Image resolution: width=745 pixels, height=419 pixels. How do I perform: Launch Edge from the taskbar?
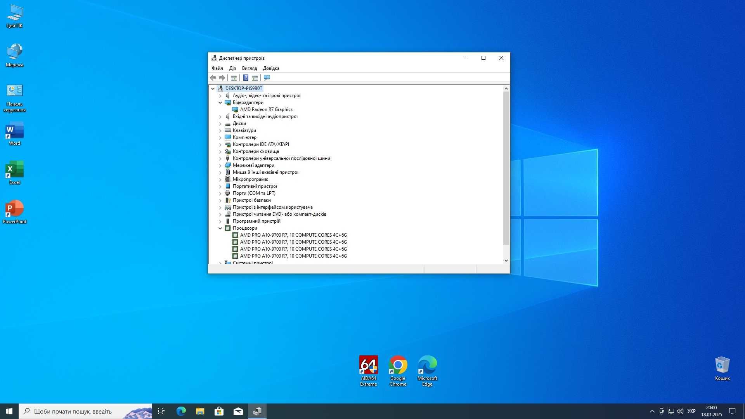tap(181, 411)
